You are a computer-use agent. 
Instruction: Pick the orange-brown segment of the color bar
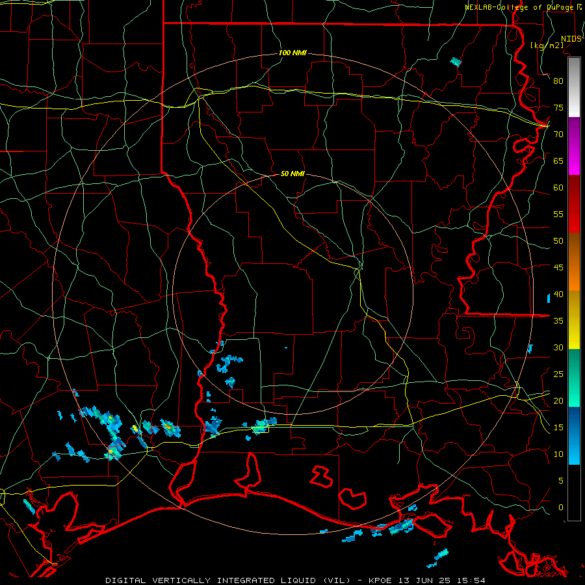tap(574, 262)
